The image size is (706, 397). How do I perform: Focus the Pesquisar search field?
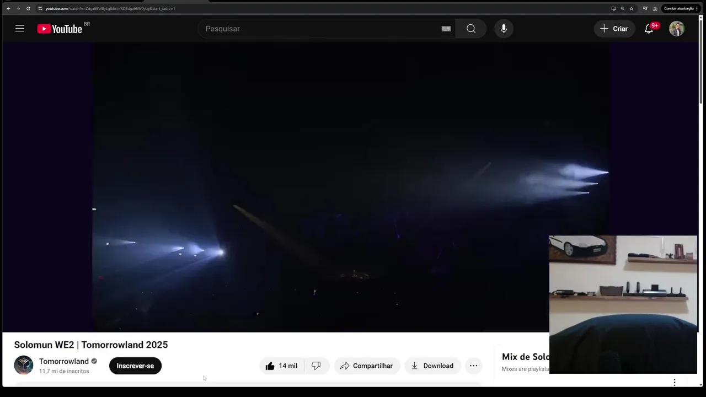(x=320, y=29)
